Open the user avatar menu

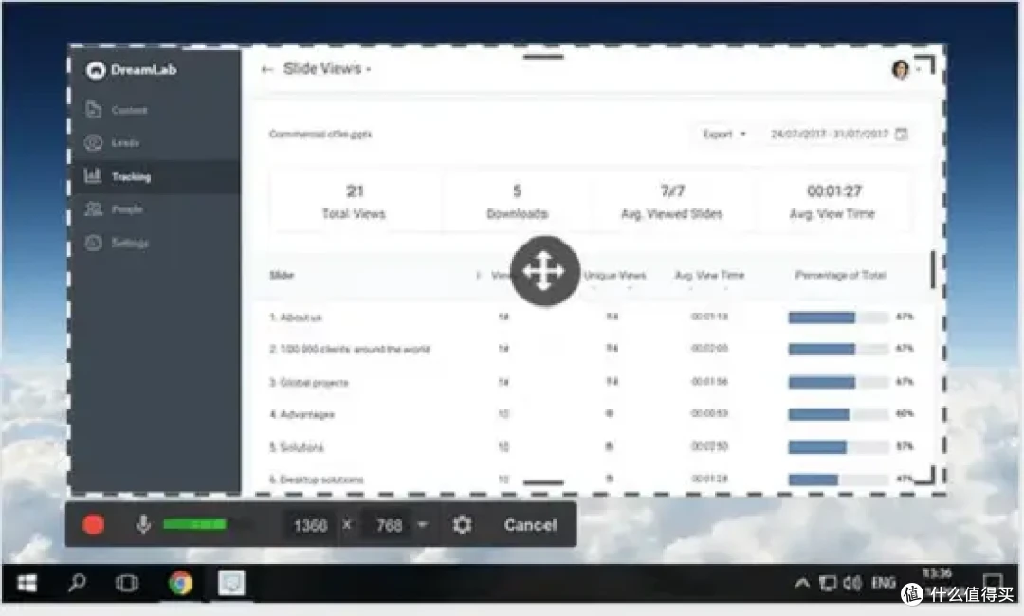coord(901,69)
